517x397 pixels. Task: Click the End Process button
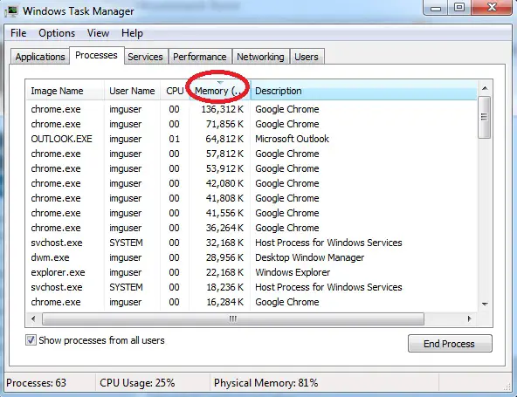[x=450, y=344]
